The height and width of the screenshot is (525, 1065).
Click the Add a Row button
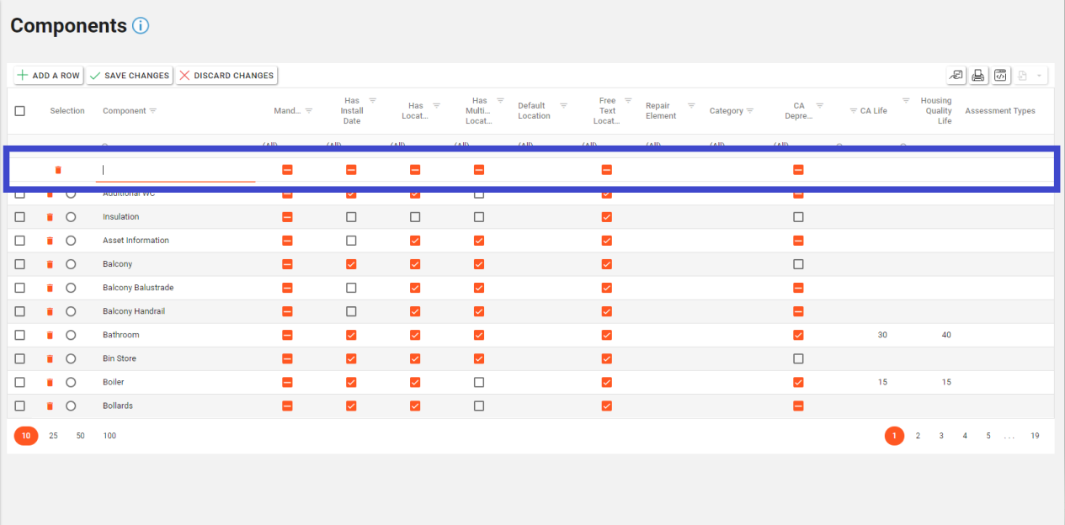(48, 76)
